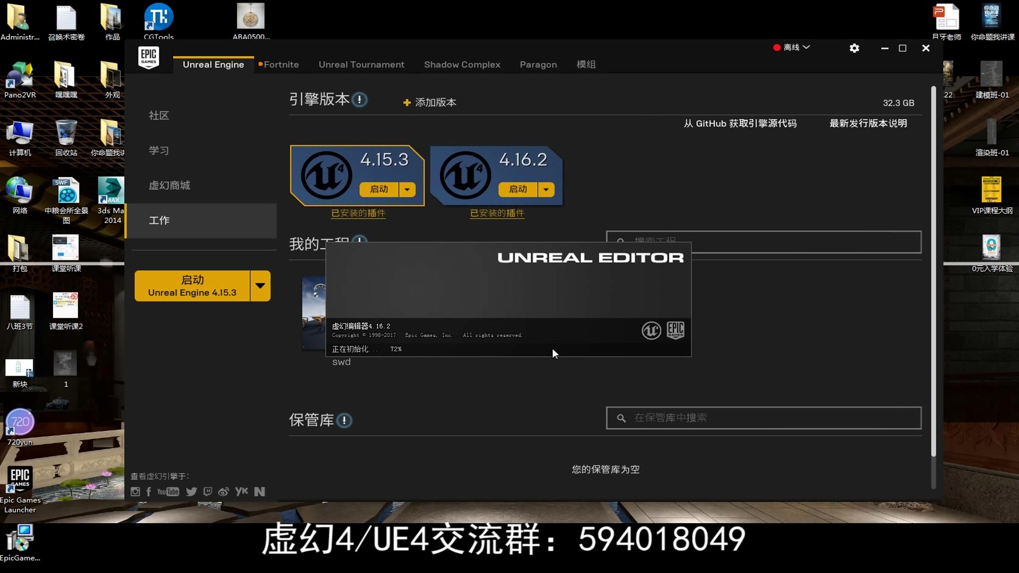1019x573 pixels.
Task: Expand dropdown arrow on 4.15.3 launch button
Action: [407, 189]
